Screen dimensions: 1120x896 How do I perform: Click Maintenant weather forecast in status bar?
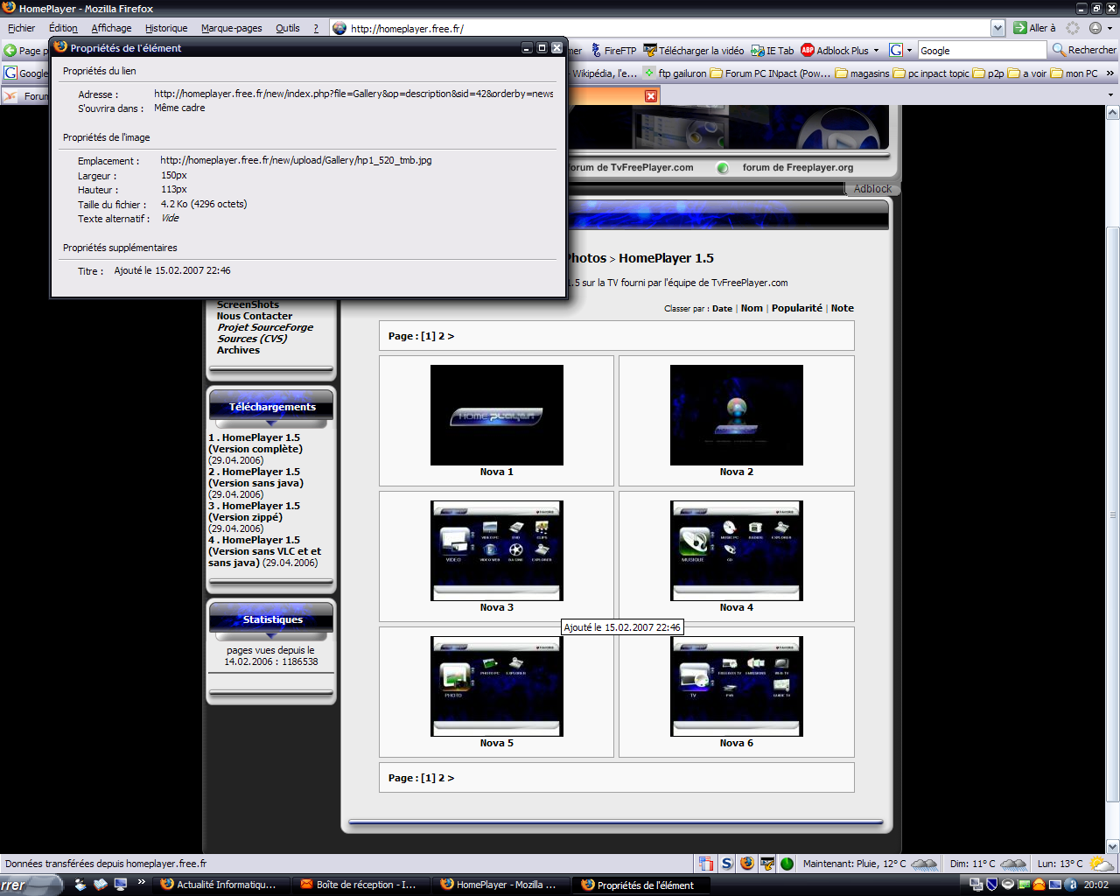point(871,864)
